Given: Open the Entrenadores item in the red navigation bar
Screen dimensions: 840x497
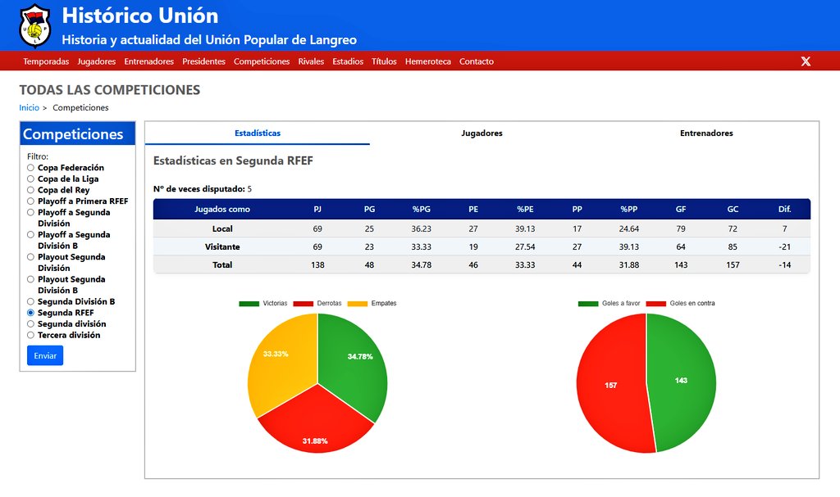Looking at the screenshot, I should [x=149, y=61].
